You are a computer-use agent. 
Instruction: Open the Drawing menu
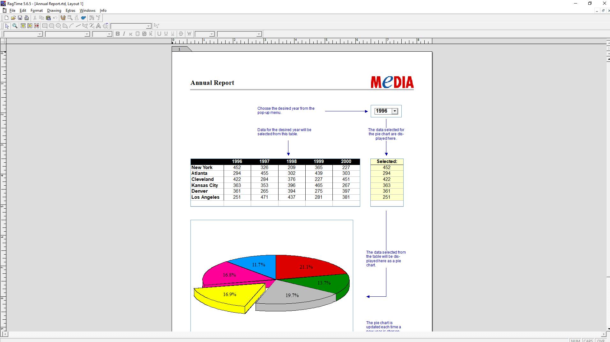point(54,11)
